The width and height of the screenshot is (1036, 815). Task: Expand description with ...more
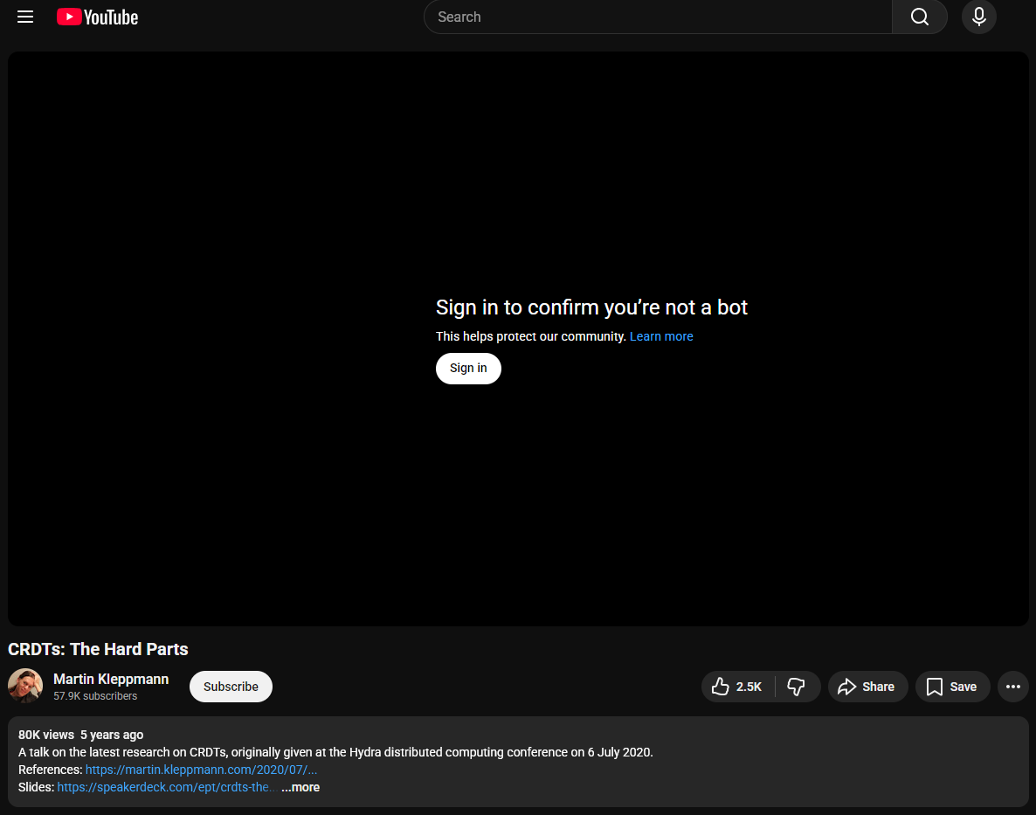[300, 787]
